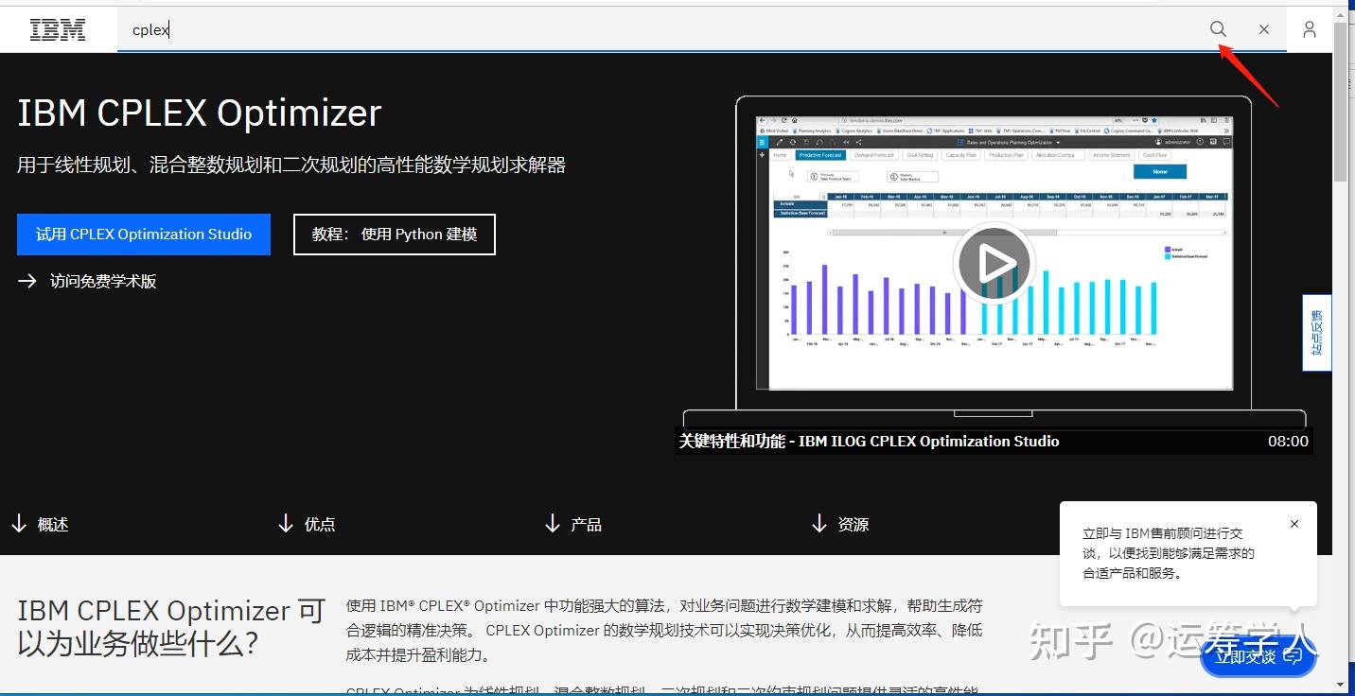This screenshot has width=1355, height=696.
Task: Click the chat bubble icon on 立即交谈
Action: [x=1293, y=656]
